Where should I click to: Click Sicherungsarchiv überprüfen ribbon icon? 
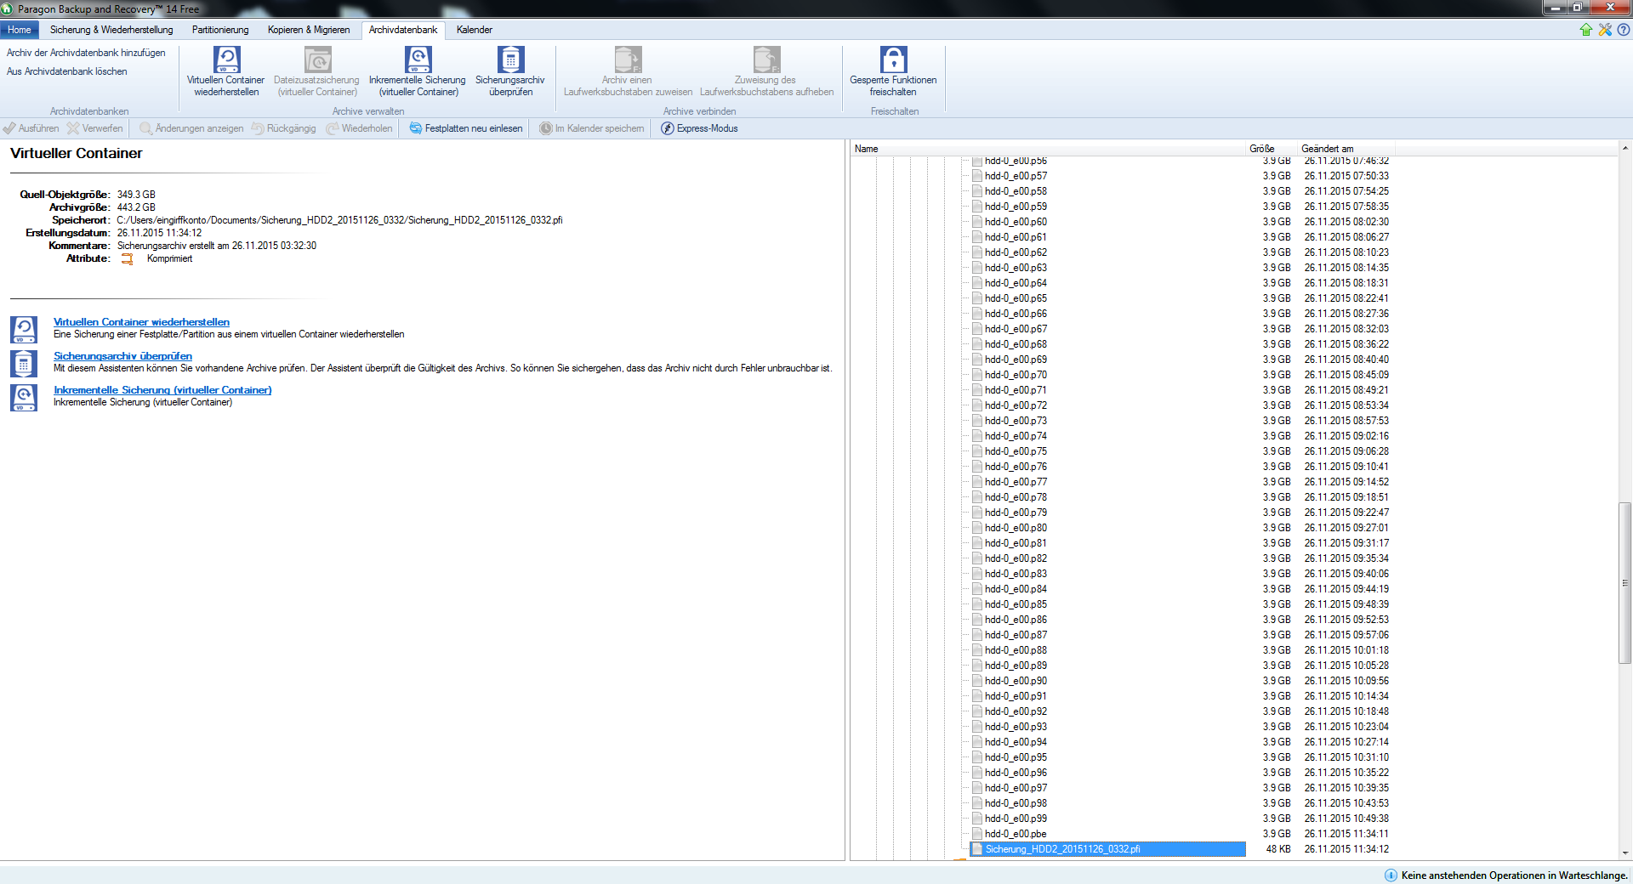point(510,59)
